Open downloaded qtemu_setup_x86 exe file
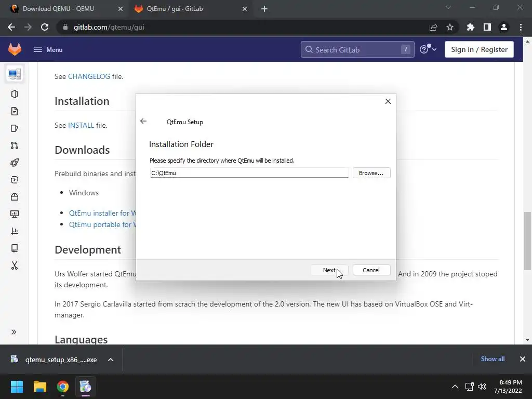Image resolution: width=532 pixels, height=399 pixels. tap(54, 360)
